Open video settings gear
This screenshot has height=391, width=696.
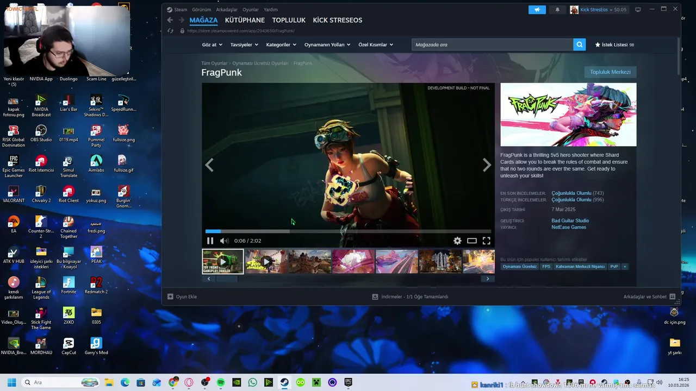457,241
